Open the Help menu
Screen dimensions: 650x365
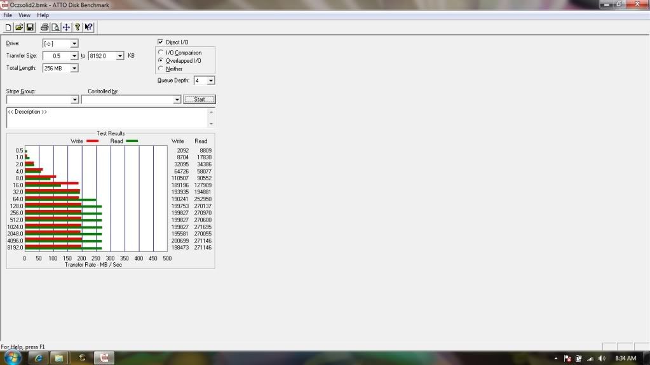pyautogui.click(x=43, y=15)
